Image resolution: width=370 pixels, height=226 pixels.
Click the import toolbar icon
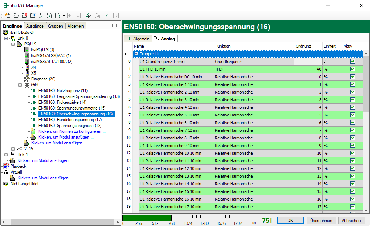[50, 16]
